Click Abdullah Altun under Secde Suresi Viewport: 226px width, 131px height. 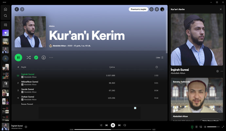click(x=30, y=92)
